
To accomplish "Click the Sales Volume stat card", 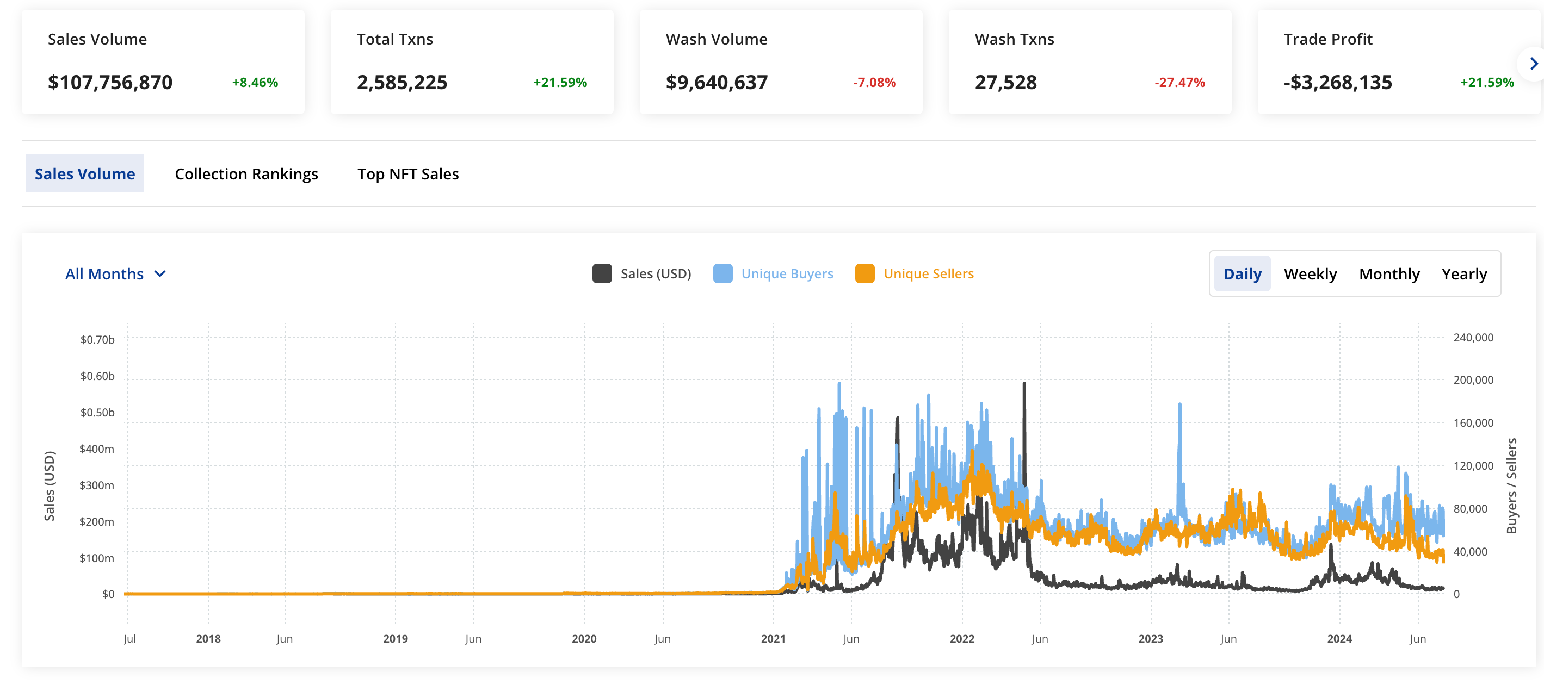I will 163,61.
